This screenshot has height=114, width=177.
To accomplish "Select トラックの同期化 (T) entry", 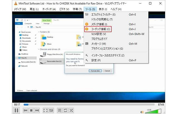I will (x=116, y=19).
